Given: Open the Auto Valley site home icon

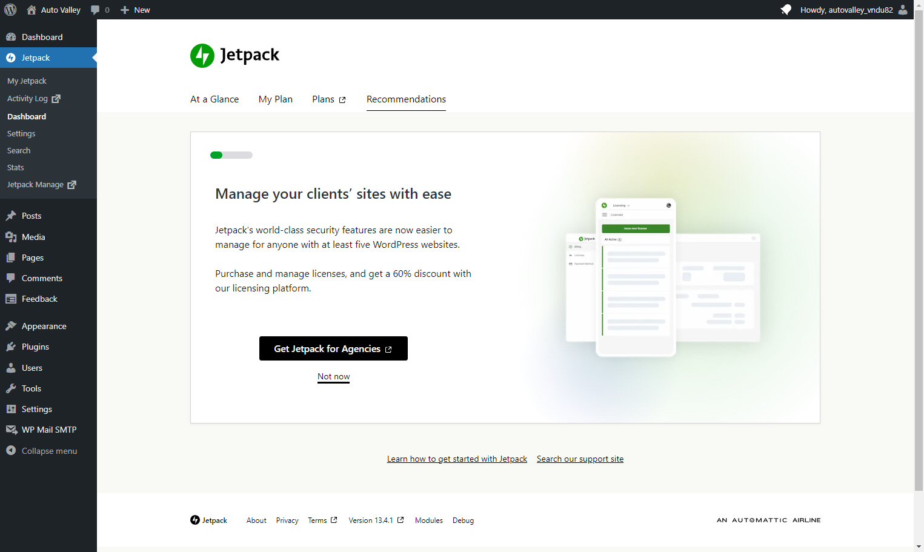Looking at the screenshot, I should tap(32, 10).
